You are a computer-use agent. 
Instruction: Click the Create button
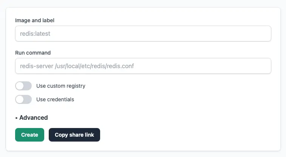coord(29,135)
